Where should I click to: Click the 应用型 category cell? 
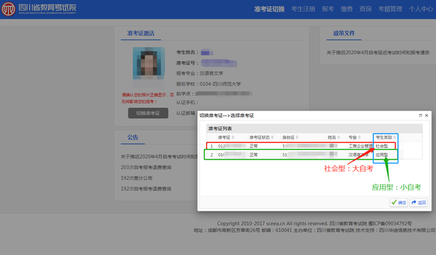click(x=381, y=155)
